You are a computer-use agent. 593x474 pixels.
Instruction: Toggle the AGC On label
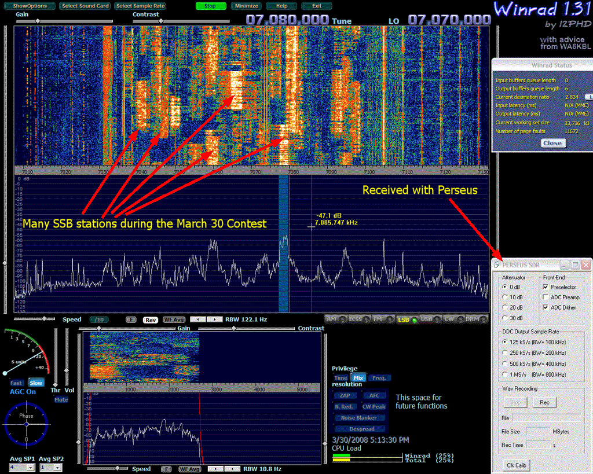tap(23, 392)
